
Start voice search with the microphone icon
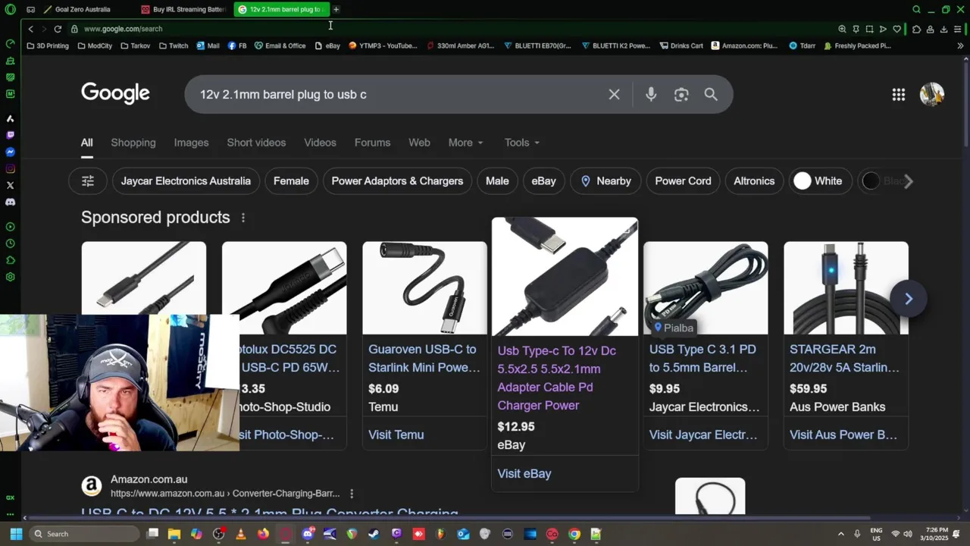(x=651, y=94)
